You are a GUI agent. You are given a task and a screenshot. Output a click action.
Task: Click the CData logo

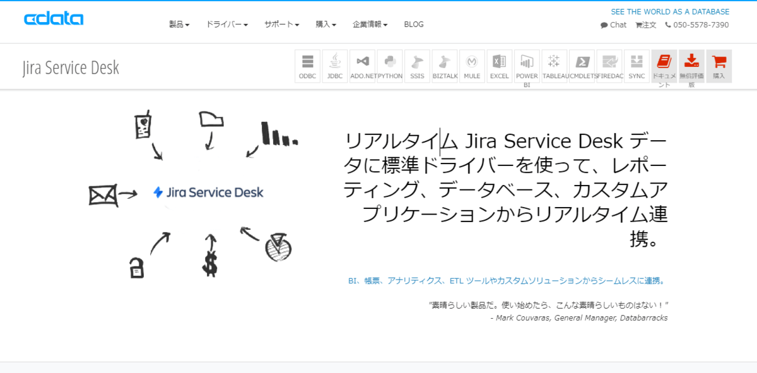click(54, 19)
